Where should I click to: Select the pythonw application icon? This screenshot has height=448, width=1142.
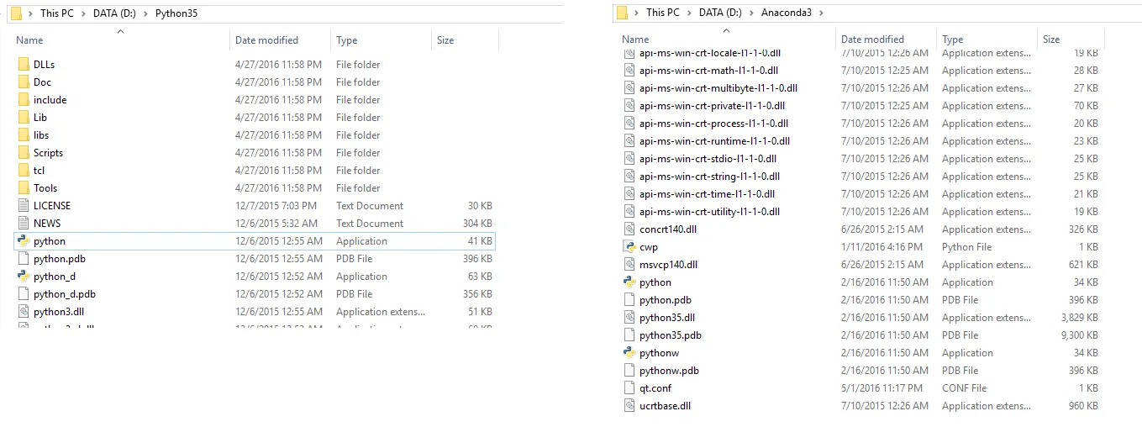(629, 353)
